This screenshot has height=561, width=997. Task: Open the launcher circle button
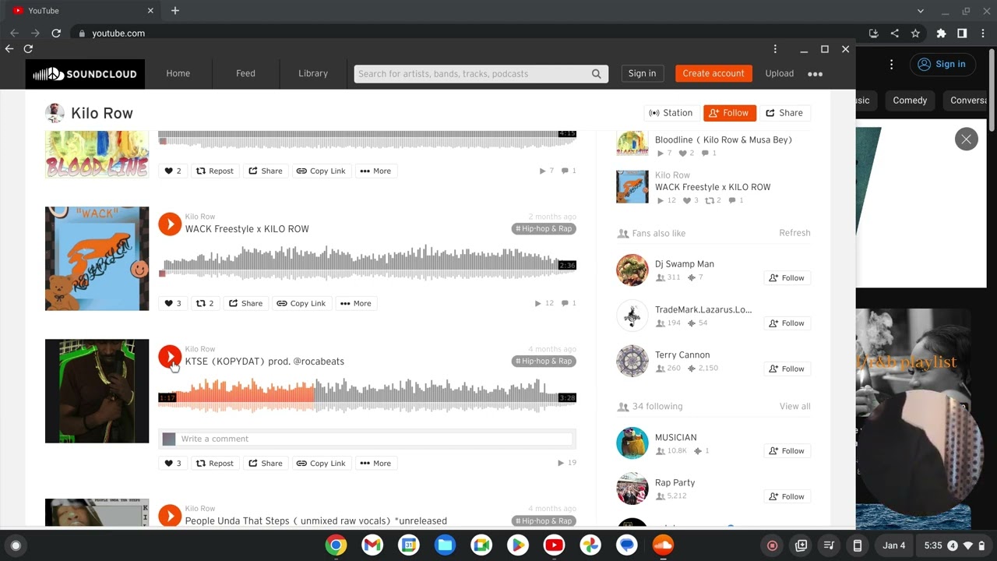tap(16, 545)
